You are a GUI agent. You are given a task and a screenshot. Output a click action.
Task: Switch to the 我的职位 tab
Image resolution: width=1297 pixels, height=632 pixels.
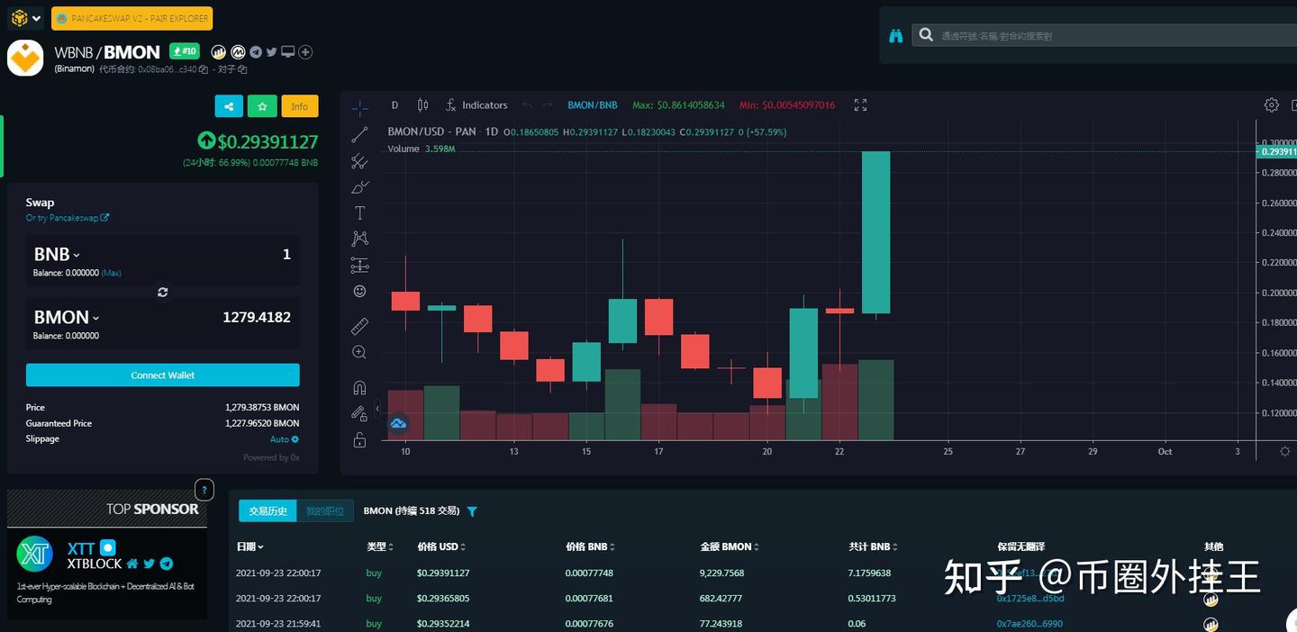point(325,511)
